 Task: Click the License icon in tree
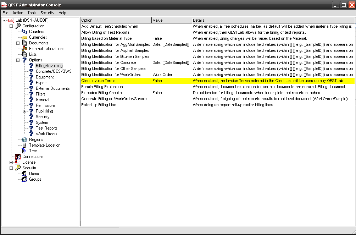[x=18, y=162]
